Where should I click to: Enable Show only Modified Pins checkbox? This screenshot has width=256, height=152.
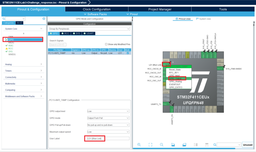tap(106, 44)
